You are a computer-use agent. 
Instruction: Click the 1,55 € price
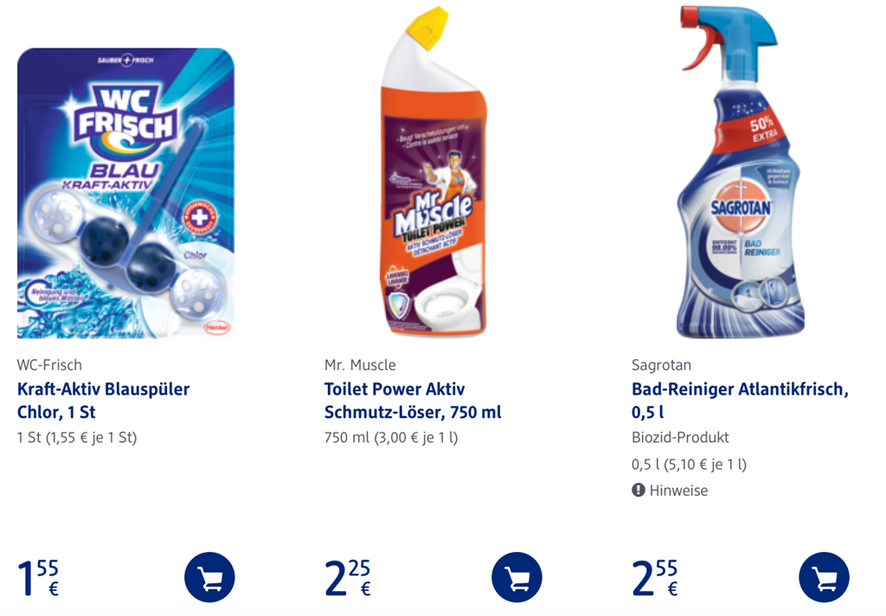coord(38,578)
